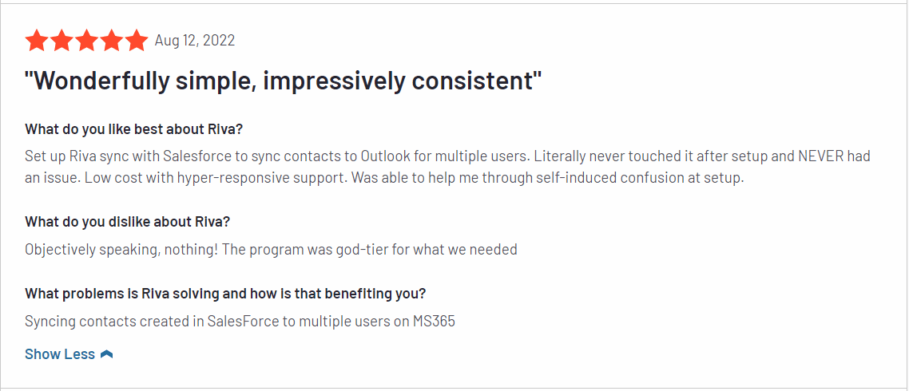Click the phrase "god-tier" in the dislike answer
The width and height of the screenshot is (909, 391).
point(361,249)
